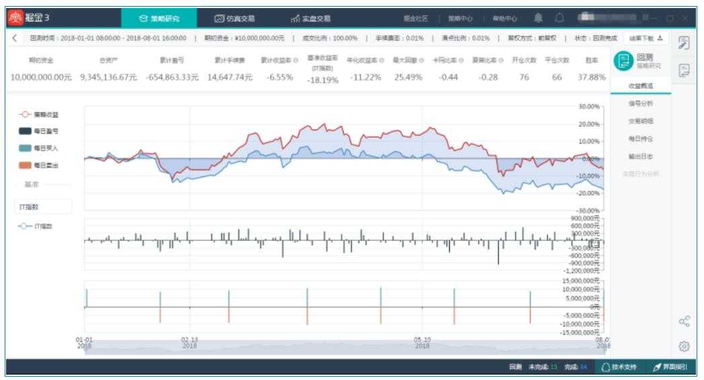Toggle the 每日盈亏 legend series
The image size is (704, 380).
click(x=38, y=132)
